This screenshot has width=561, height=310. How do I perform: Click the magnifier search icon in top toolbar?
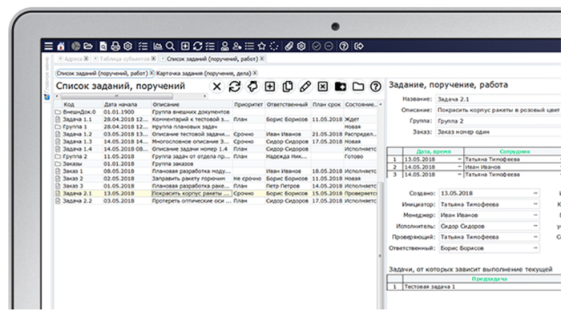coord(170,46)
